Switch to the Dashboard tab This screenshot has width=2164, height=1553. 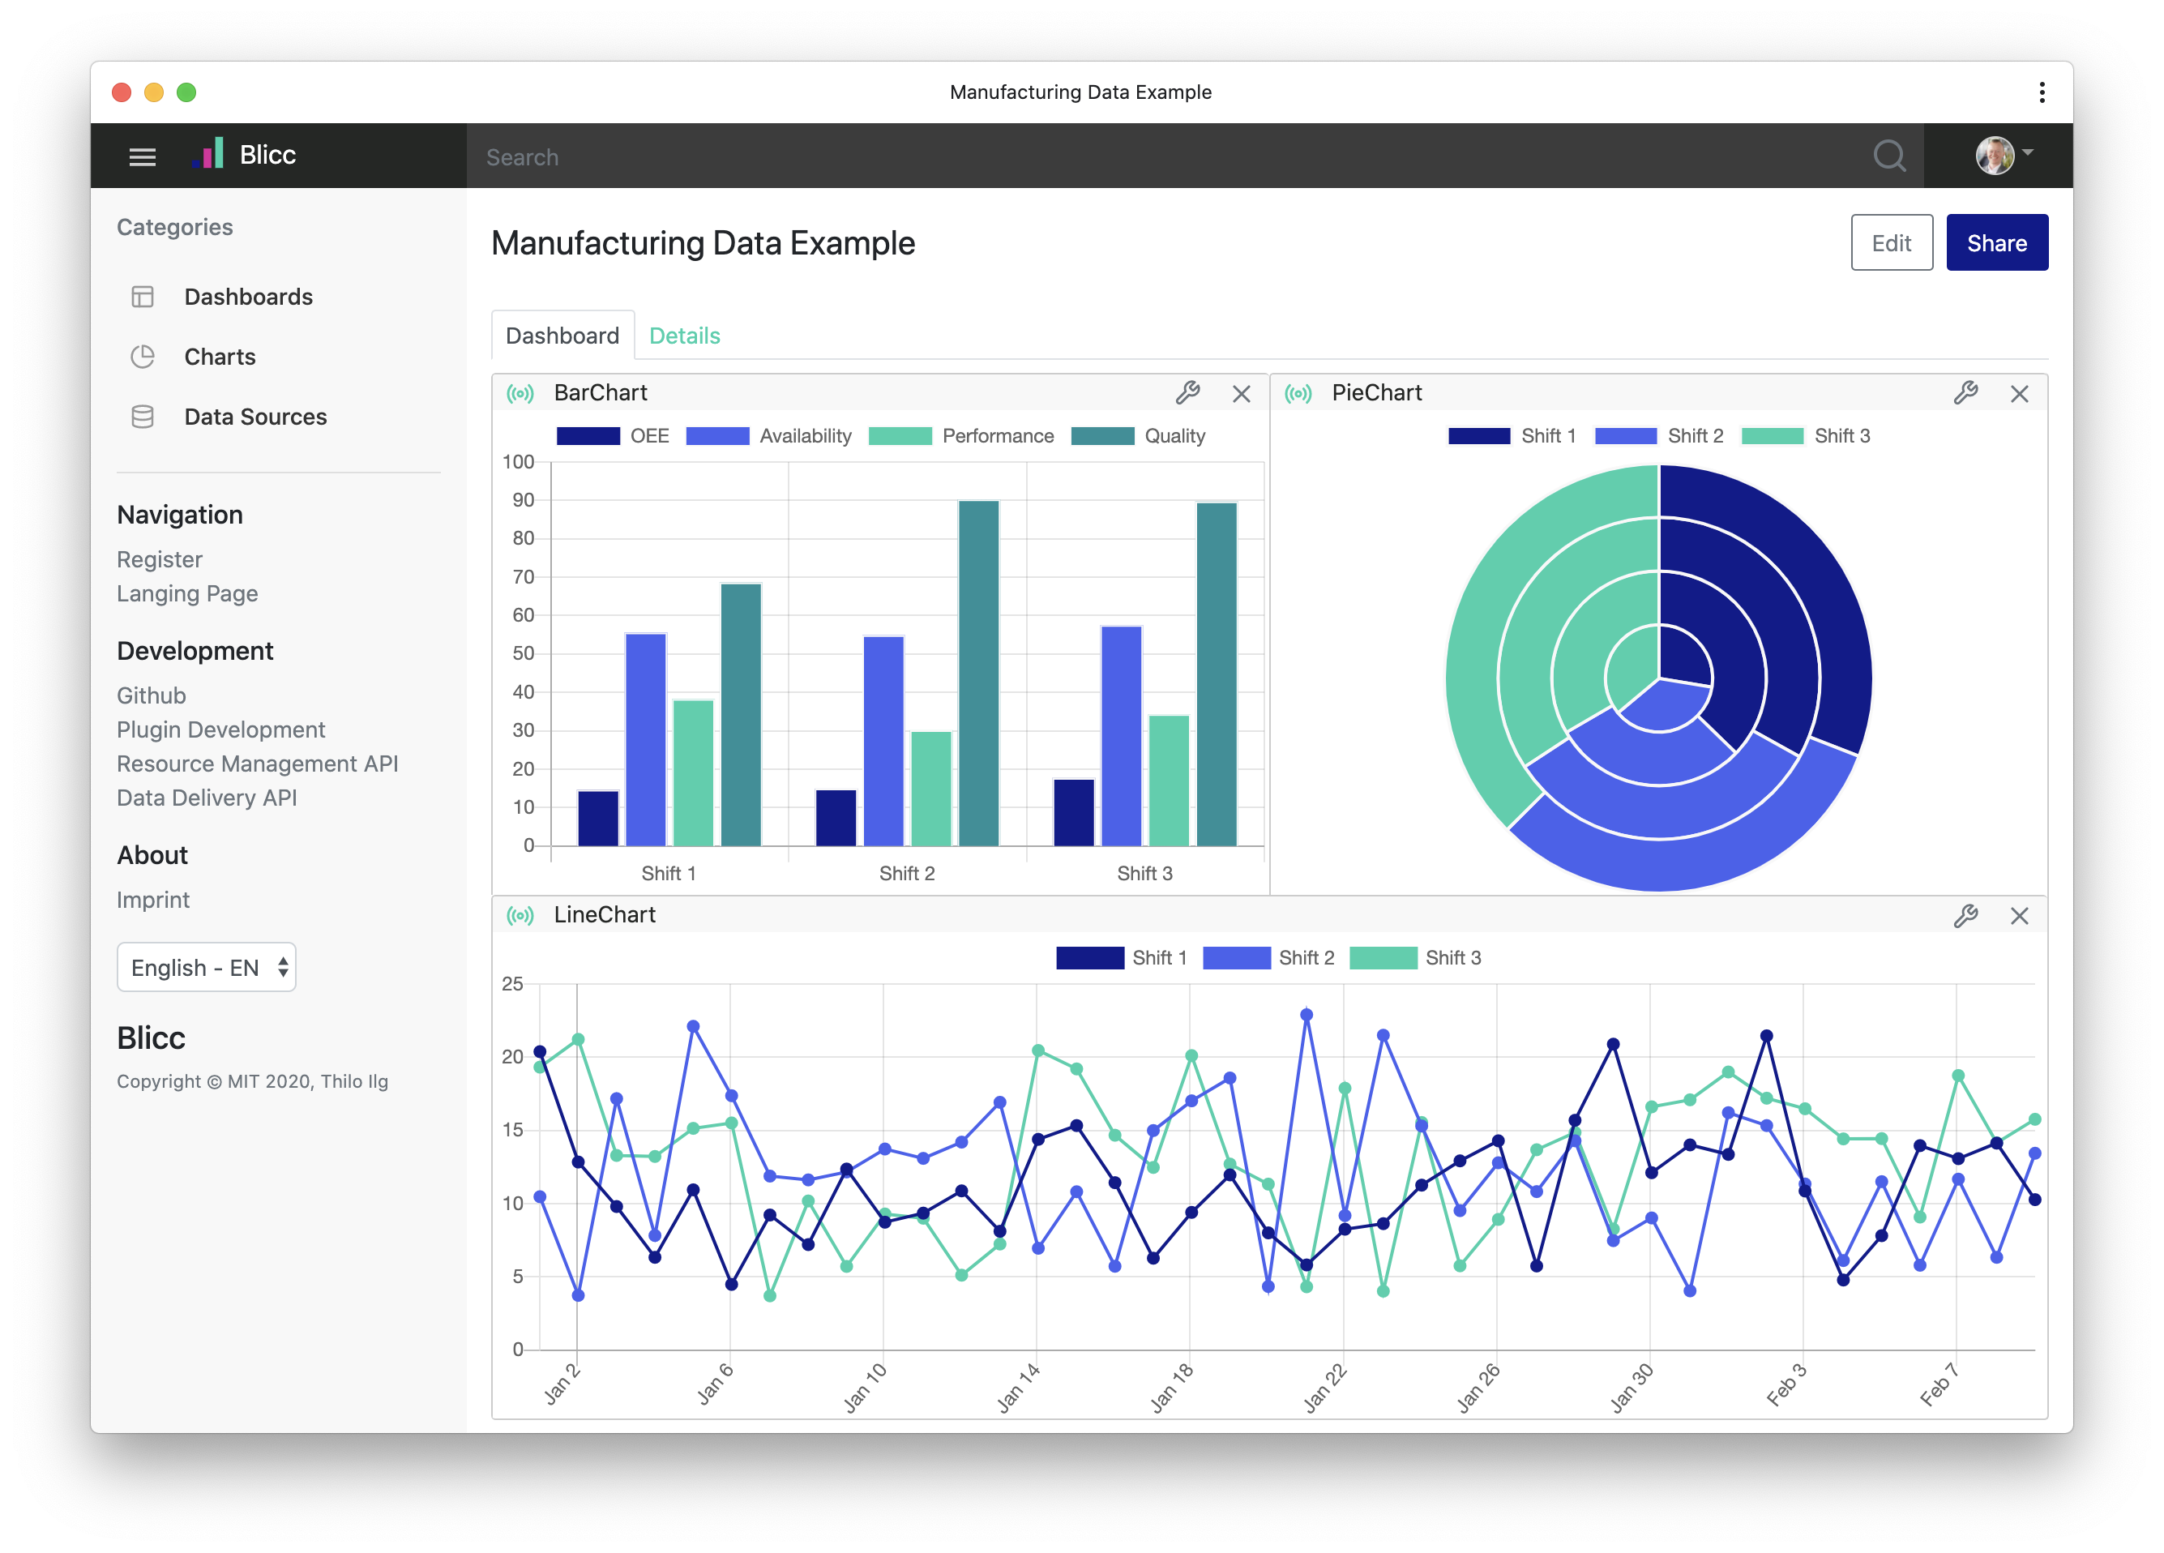click(x=562, y=336)
